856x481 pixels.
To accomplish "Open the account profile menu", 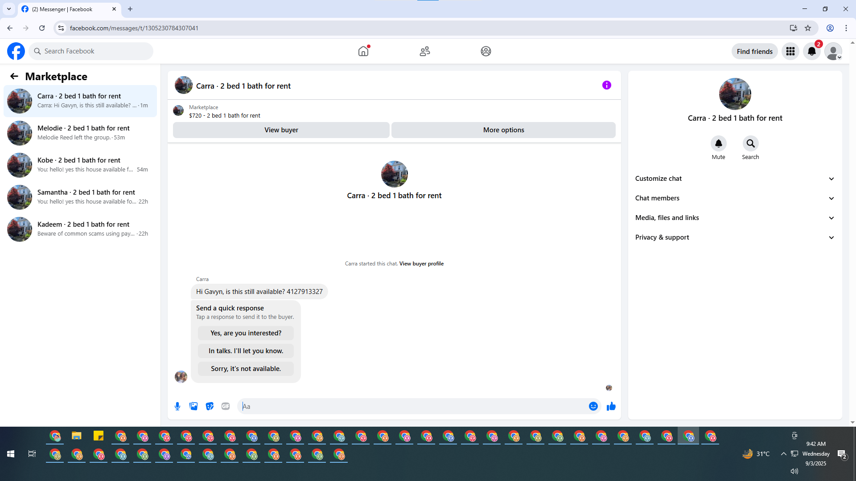I will coord(833,51).
